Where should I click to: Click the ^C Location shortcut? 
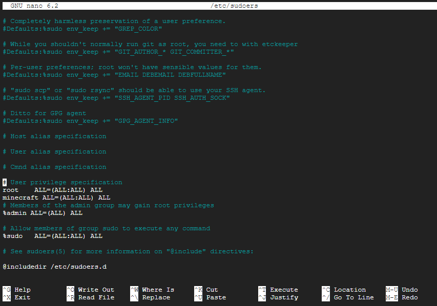[344, 290]
